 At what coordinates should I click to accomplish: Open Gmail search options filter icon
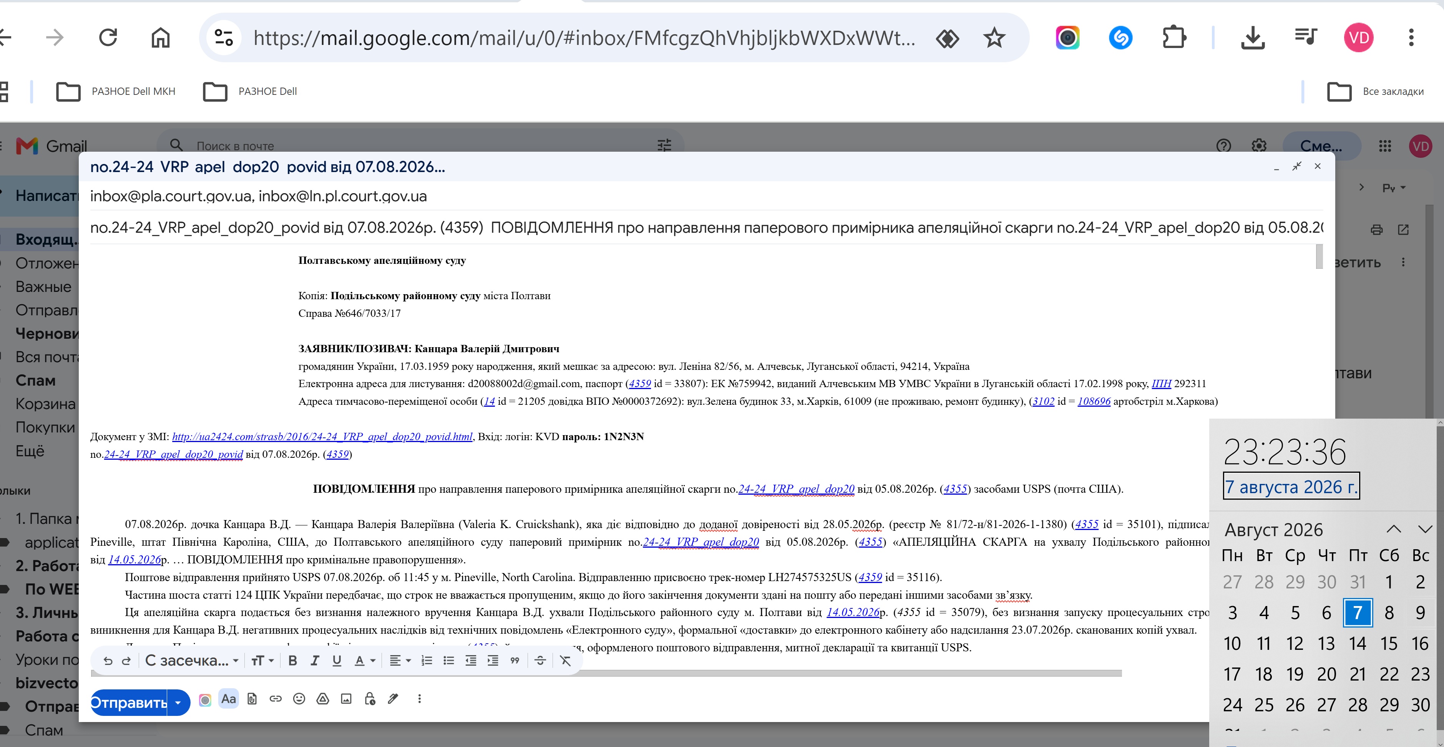pos(664,146)
